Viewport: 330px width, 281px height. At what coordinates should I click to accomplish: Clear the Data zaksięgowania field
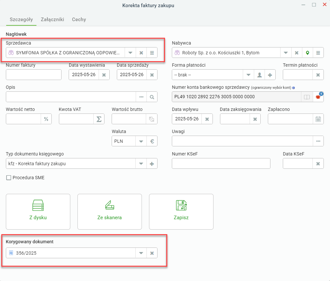[255, 119]
